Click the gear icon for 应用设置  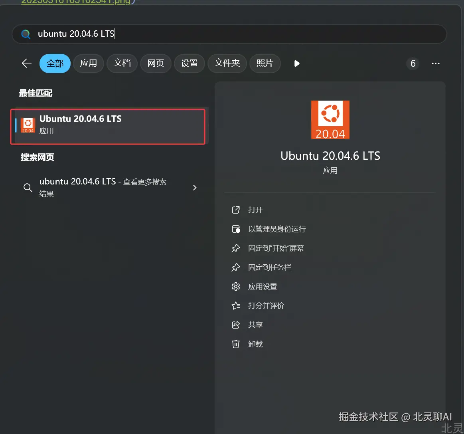[235, 287]
